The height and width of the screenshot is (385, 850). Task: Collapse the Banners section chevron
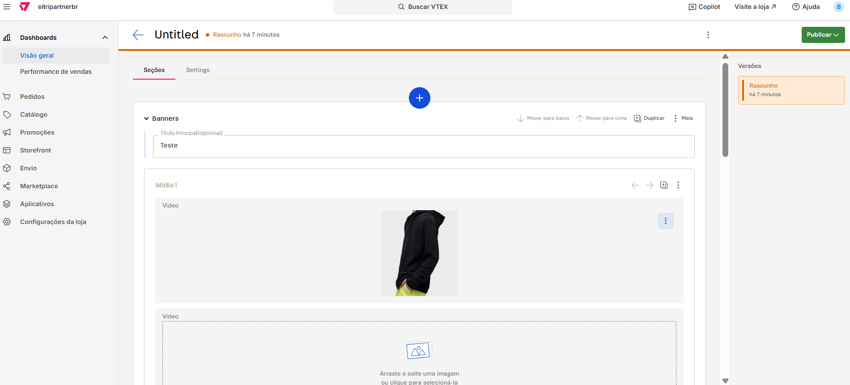click(146, 118)
